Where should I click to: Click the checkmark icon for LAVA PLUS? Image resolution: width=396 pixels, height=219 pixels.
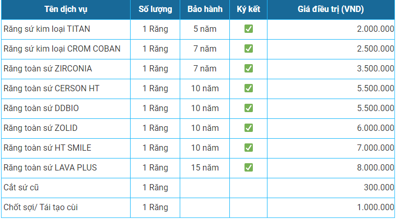click(x=249, y=167)
